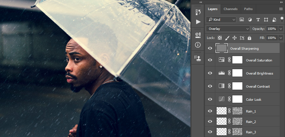Click link icon on Overall Brightness layer

click(x=229, y=73)
